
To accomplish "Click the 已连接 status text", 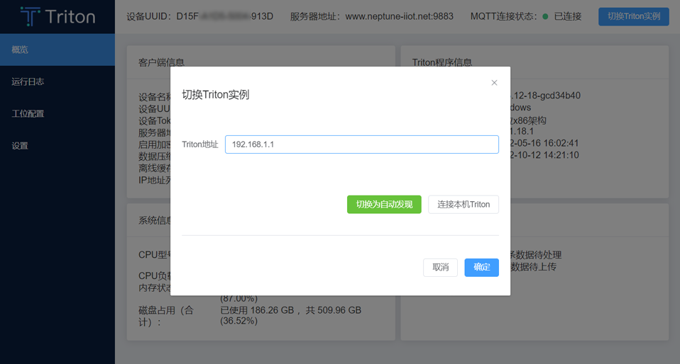I will pyautogui.click(x=568, y=16).
